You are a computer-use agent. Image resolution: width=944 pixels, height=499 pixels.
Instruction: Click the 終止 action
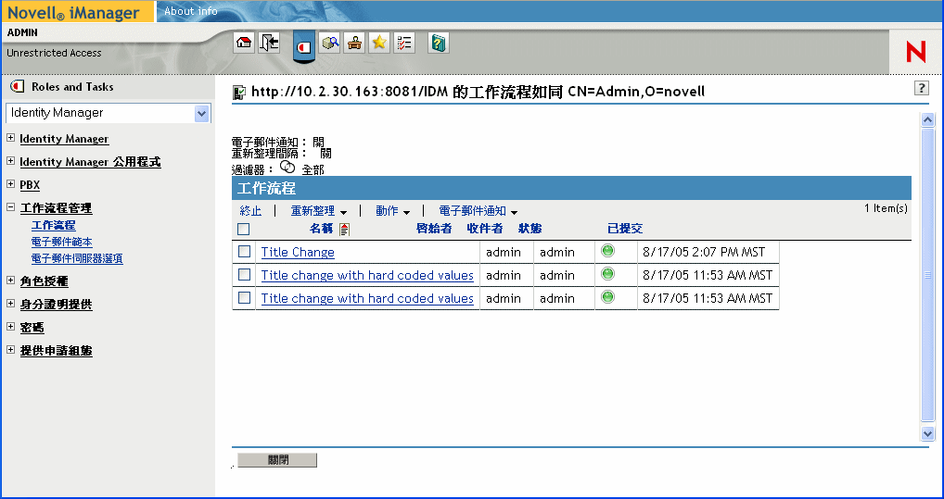tap(250, 211)
